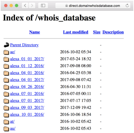134x133 pixels.
Task: Click the Parent Directory back-arrow icon
Action: point(6,45)
